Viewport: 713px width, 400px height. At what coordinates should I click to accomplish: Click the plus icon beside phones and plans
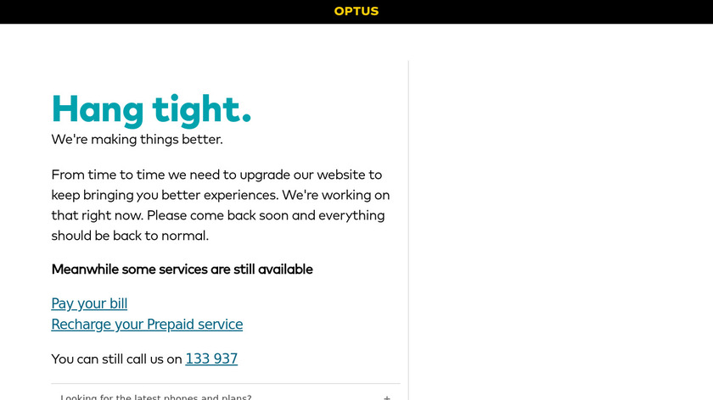click(x=387, y=397)
